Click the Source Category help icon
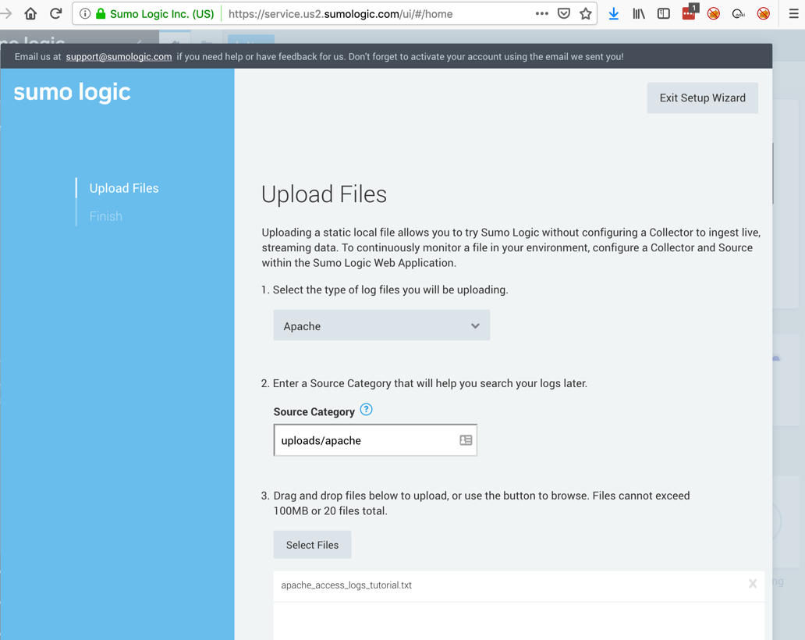805x640 pixels. tap(366, 410)
